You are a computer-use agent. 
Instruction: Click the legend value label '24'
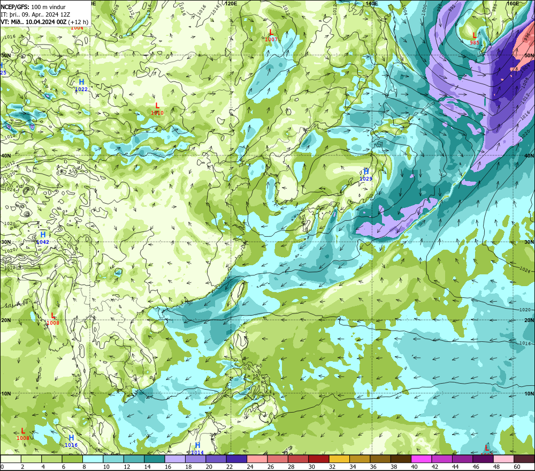click(x=250, y=467)
